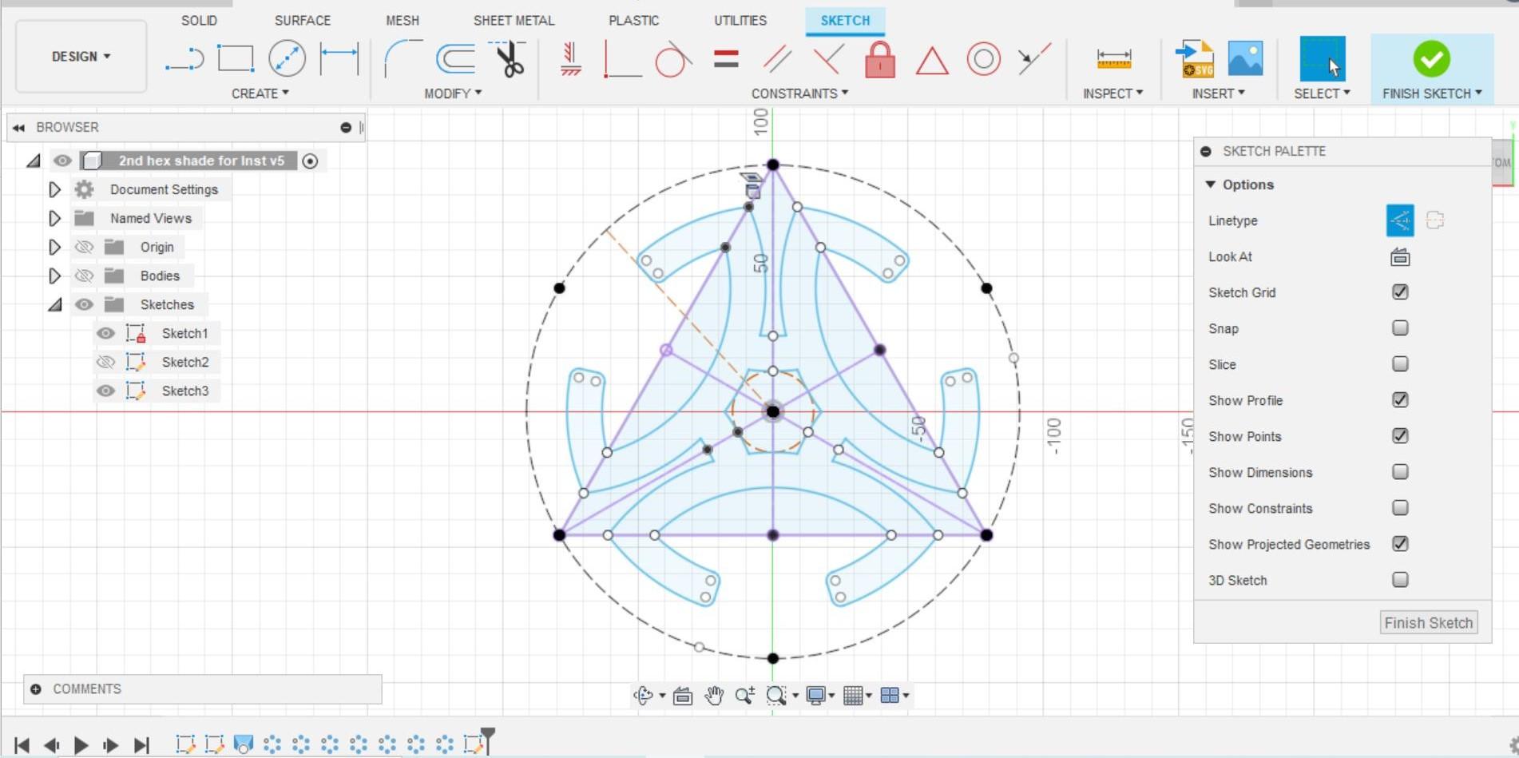Switch to the Solid tab
The height and width of the screenshot is (758, 1519).
click(x=198, y=20)
